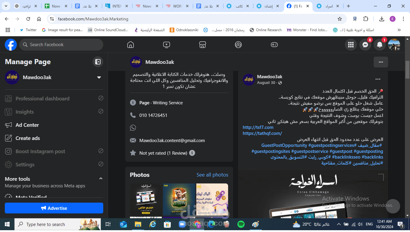Open Boost Instagram post item
Image resolution: width=410 pixels, height=232 pixels.
tap(54, 151)
